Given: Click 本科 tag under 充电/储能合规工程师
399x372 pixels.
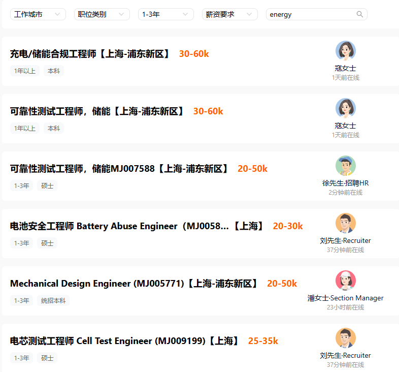Looking at the screenshot, I should pos(54,71).
